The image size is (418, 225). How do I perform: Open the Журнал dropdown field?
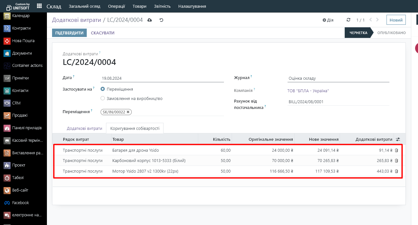tap(338, 78)
